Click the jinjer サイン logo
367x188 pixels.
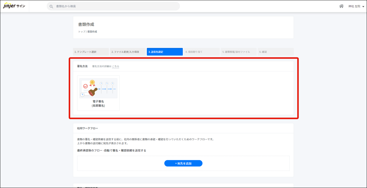click(14, 6)
